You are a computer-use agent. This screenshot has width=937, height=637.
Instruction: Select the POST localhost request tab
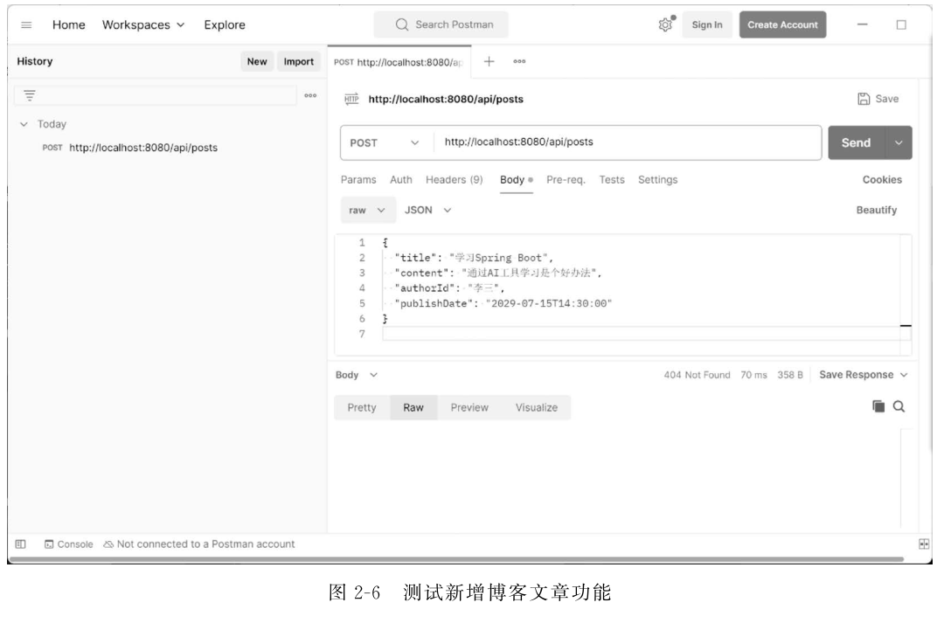point(399,62)
